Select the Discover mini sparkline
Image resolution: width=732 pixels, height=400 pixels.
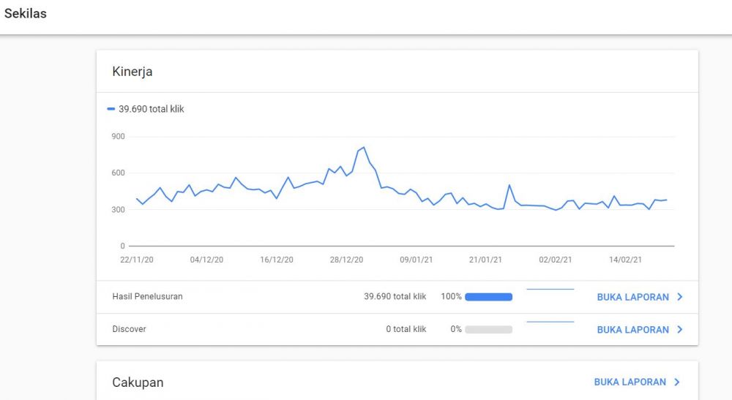(x=550, y=322)
